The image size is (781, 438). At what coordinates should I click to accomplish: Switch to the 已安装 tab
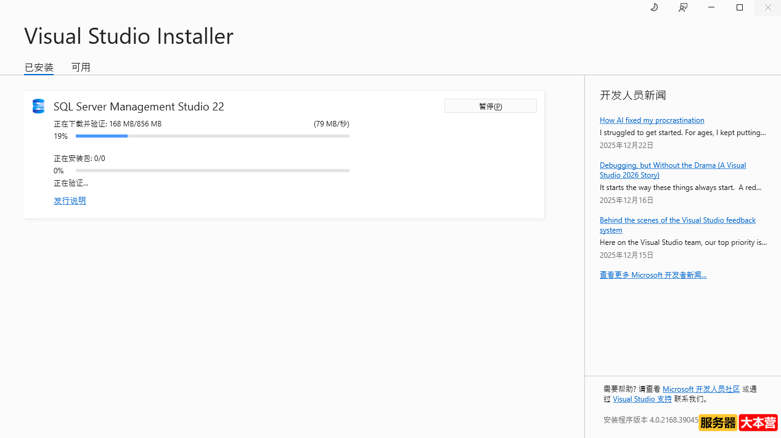coord(39,67)
